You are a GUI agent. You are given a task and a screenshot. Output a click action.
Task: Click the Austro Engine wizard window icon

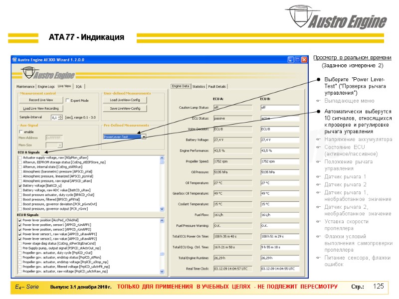(x=14, y=60)
